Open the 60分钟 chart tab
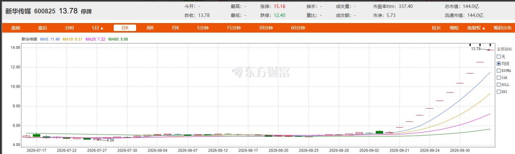 point(298,28)
